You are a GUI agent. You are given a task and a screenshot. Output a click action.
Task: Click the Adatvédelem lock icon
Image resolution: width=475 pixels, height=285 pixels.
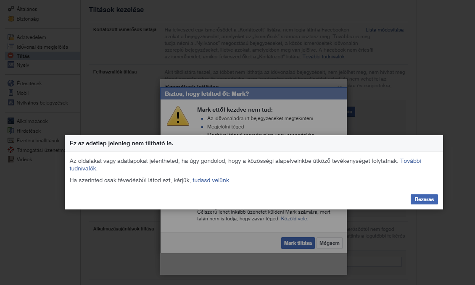pos(11,37)
